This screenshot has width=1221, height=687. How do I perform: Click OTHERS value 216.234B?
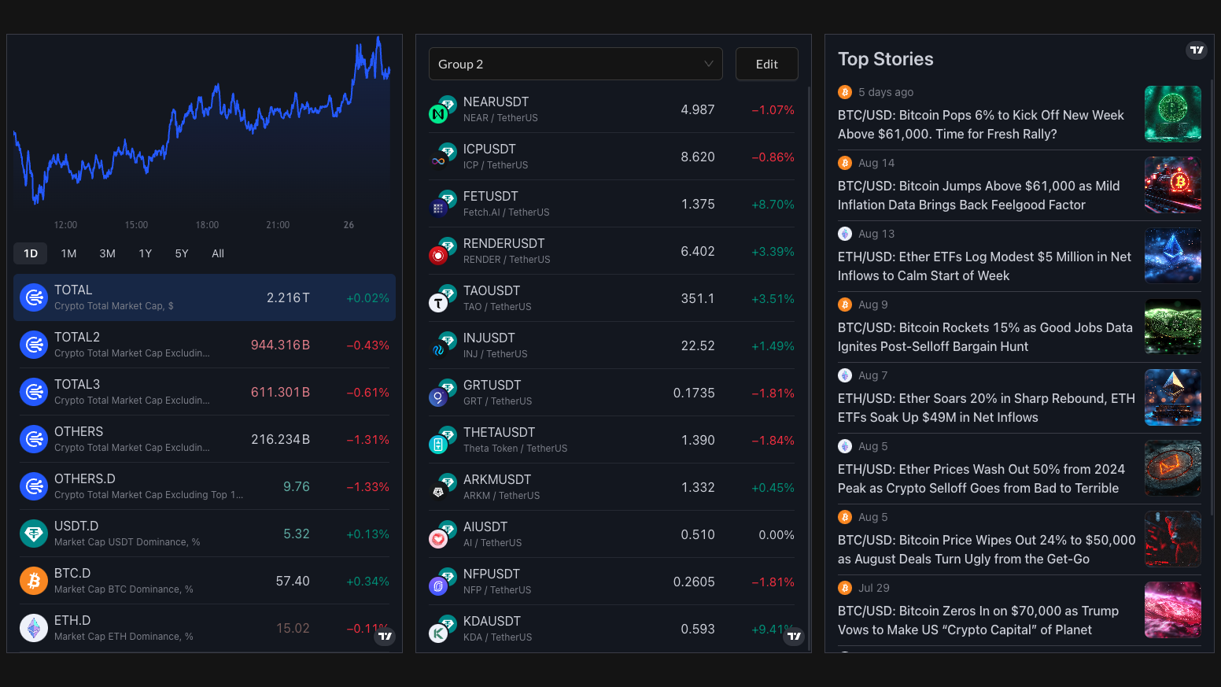(x=280, y=439)
